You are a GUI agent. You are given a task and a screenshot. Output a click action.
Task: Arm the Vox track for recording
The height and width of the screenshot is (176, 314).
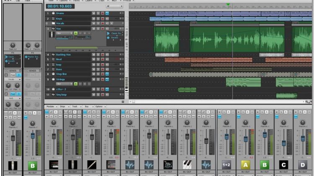103,29
